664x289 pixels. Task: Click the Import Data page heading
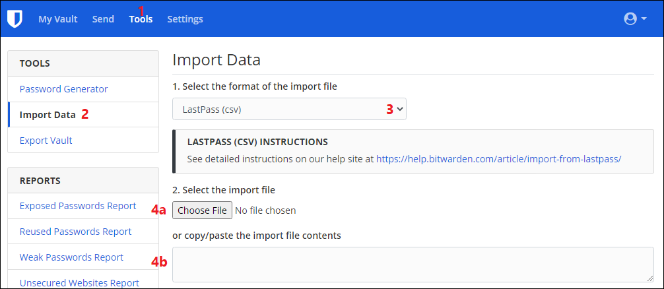pos(216,61)
